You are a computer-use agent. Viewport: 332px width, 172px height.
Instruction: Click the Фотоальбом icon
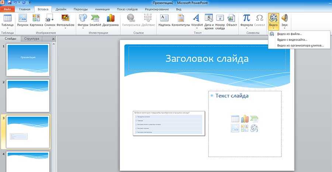point(65,18)
